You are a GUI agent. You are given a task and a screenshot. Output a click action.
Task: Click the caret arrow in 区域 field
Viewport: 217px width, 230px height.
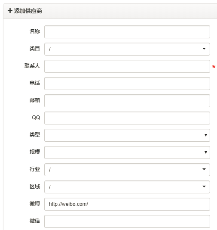point(204,186)
